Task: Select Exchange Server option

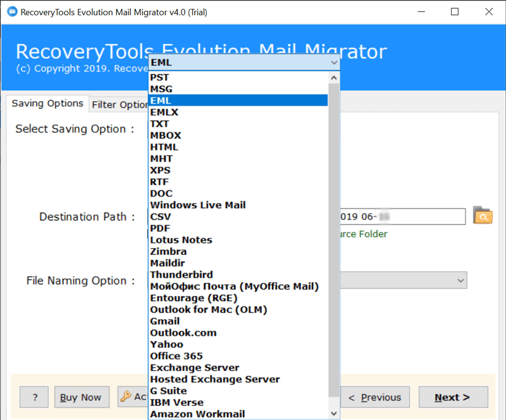Action: pyautogui.click(x=238, y=367)
